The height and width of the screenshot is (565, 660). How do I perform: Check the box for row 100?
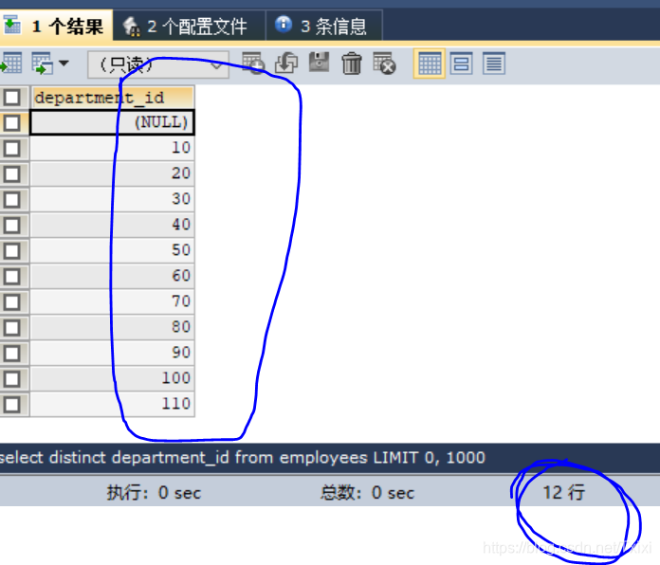tap(11, 379)
